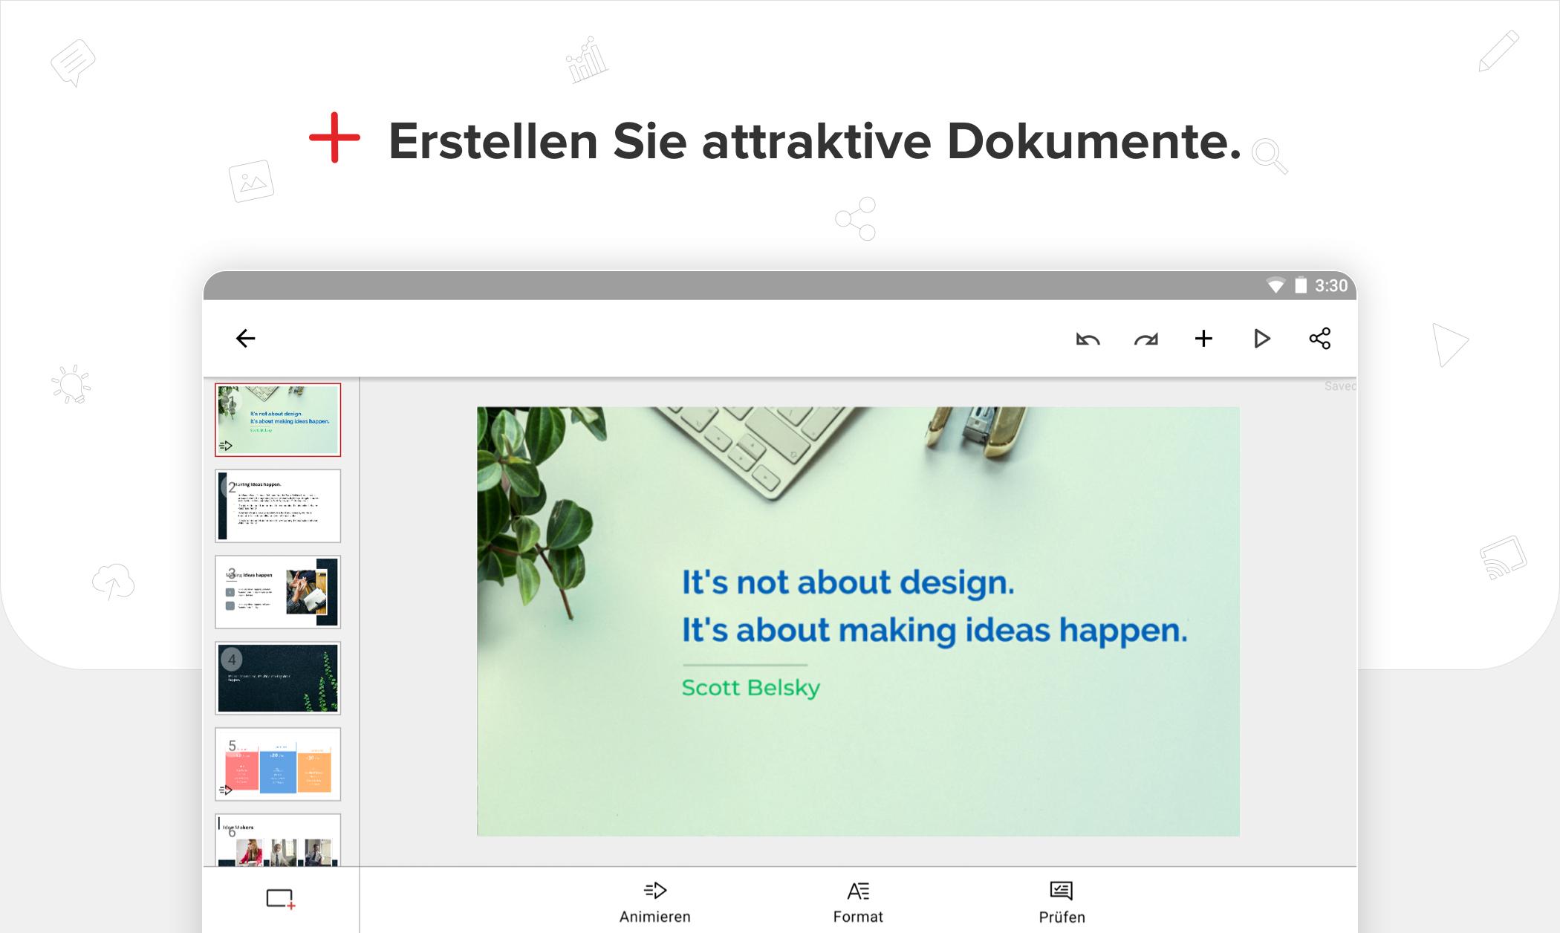The image size is (1560, 933).
Task: Tap the battery status icon
Action: click(1301, 286)
